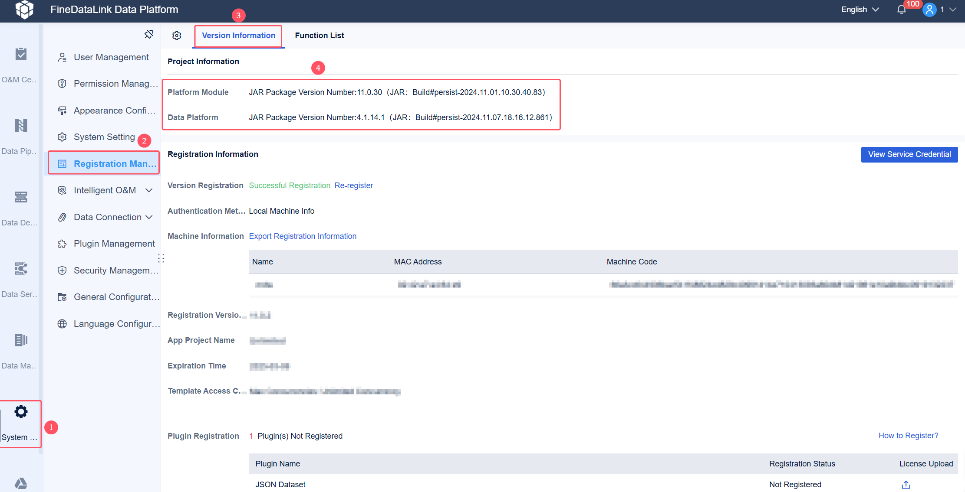
Task: Open the notification bell icon
Action: click(902, 10)
